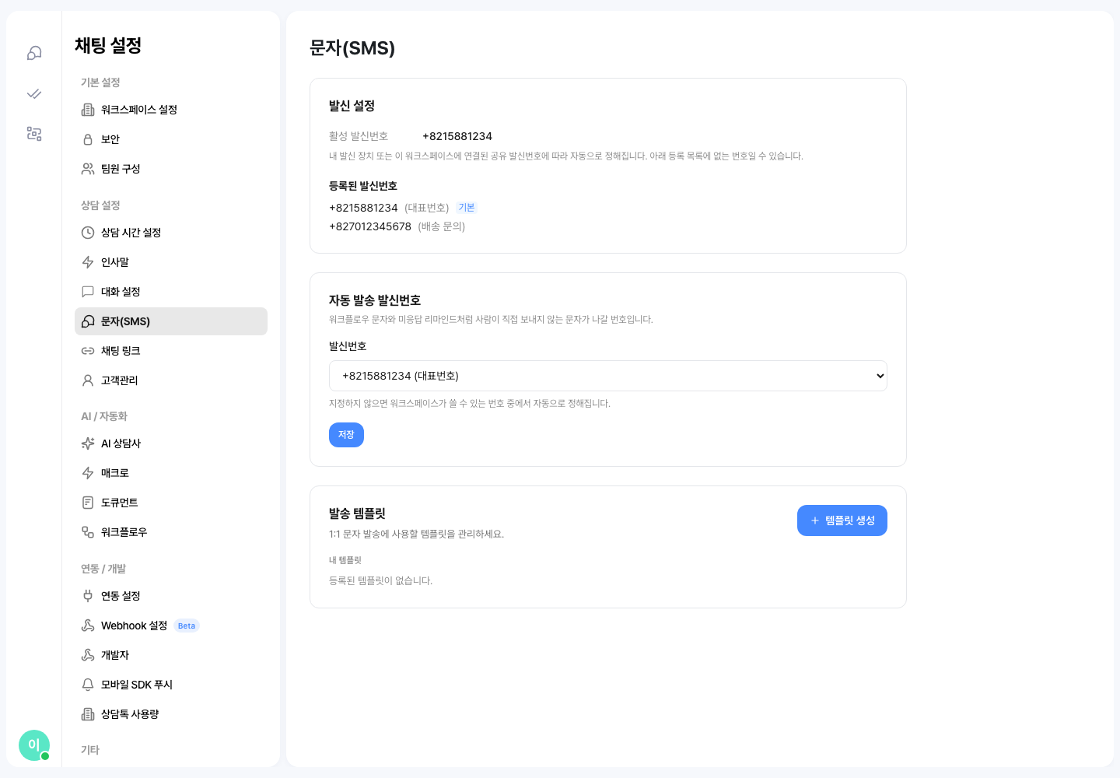Click the bell icon beside 모바일 SDK 푸시
The image size is (1120, 778).
click(88, 685)
